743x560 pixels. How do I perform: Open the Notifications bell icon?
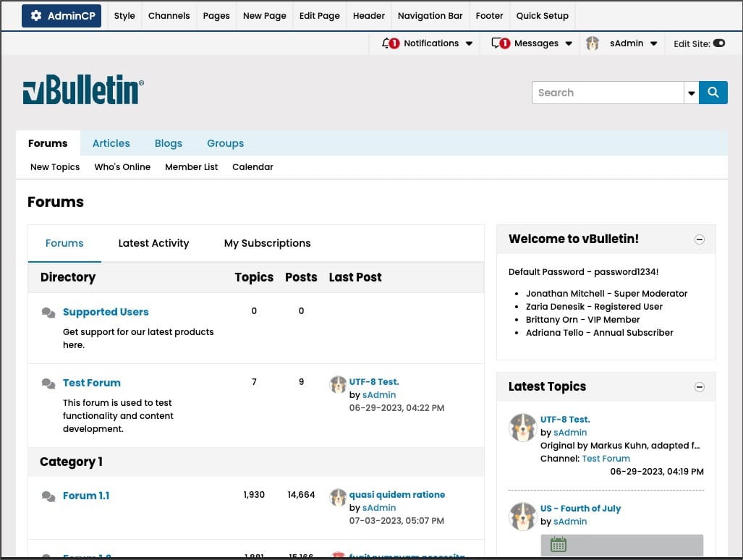coord(388,43)
